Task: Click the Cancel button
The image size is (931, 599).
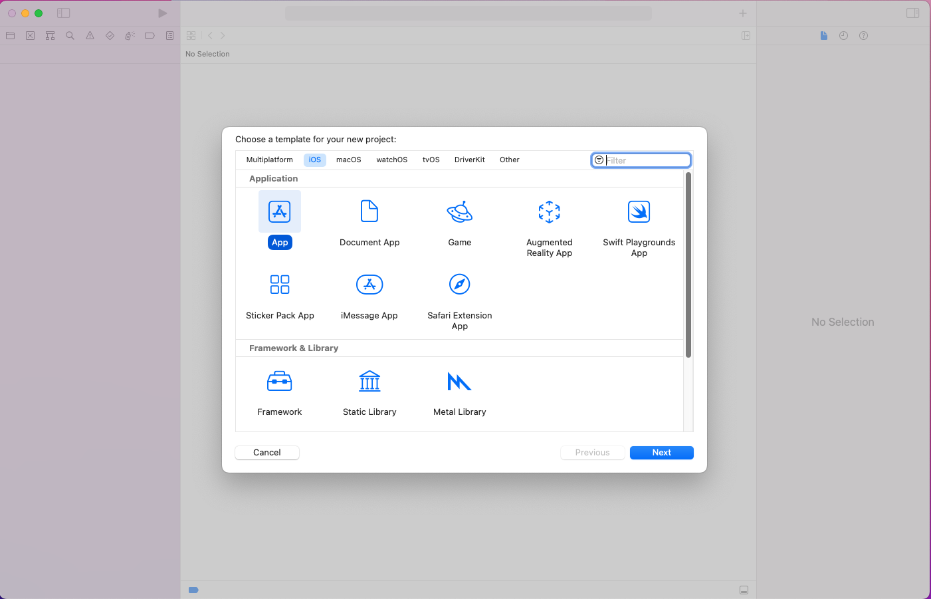Action: tap(267, 453)
